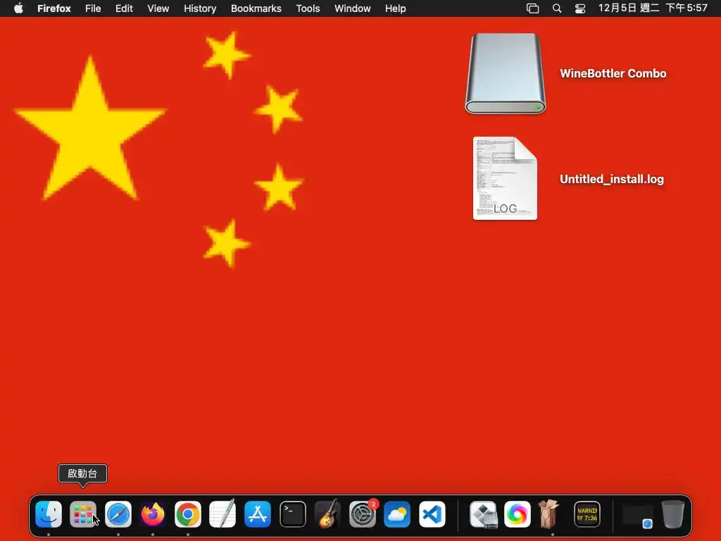Image resolution: width=721 pixels, height=541 pixels.
Task: Launch Visual Studio Code from the Dock
Action: click(432, 514)
